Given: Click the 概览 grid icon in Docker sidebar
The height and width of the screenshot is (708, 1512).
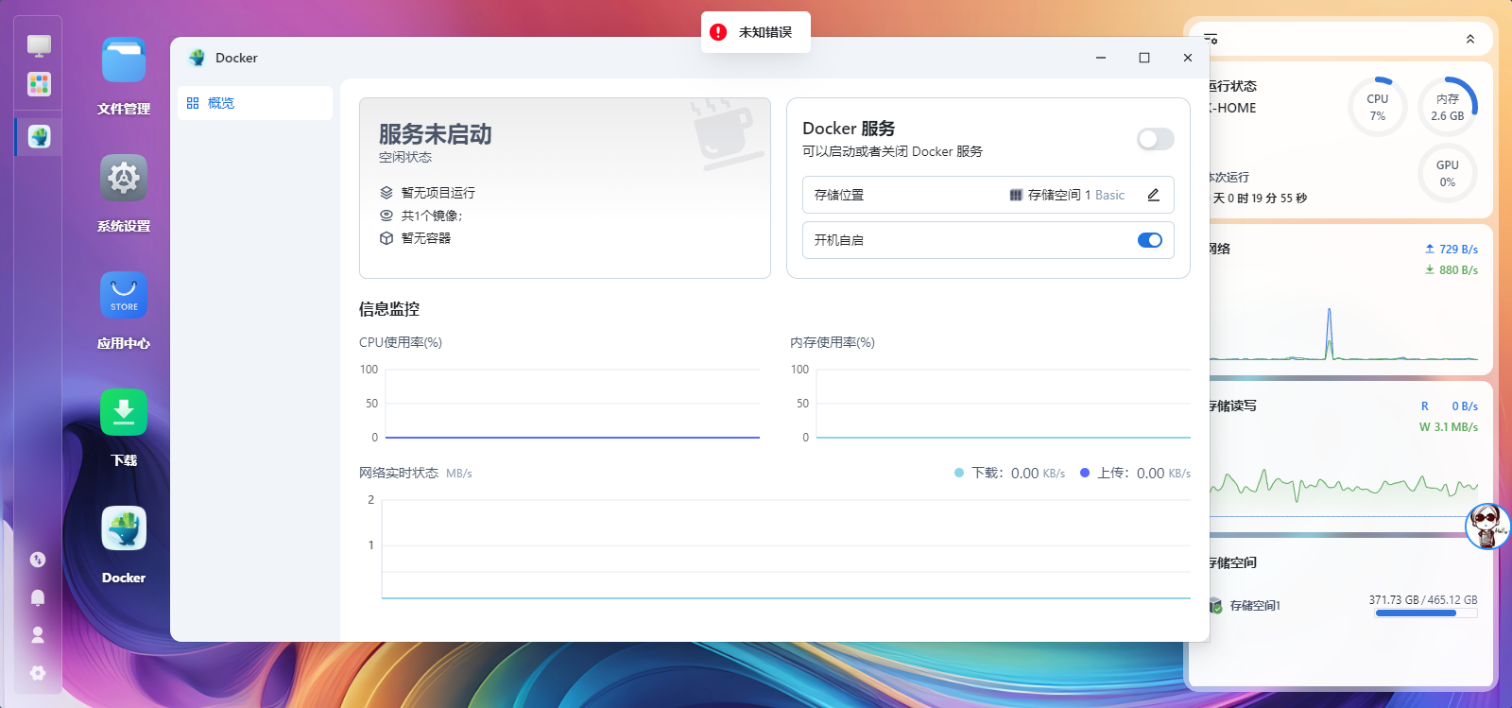Looking at the screenshot, I should [x=193, y=103].
